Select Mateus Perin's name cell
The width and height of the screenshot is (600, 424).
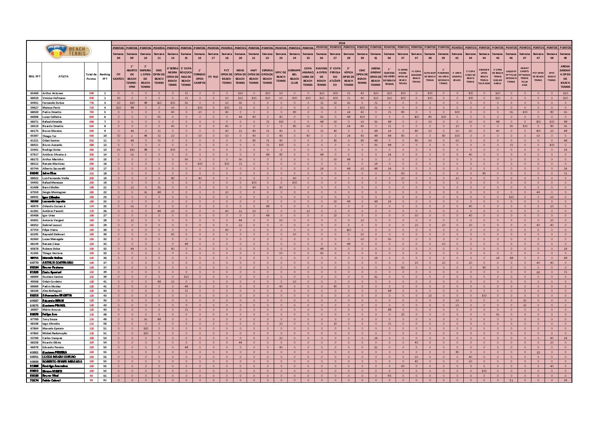(x=51, y=107)
